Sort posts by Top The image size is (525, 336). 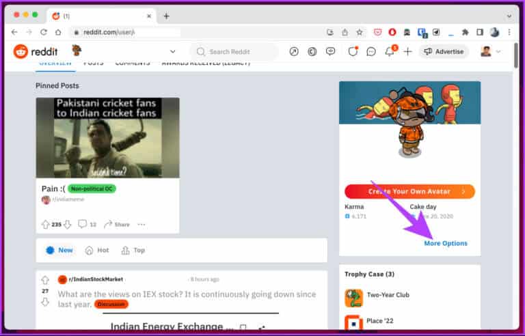pyautogui.click(x=133, y=251)
